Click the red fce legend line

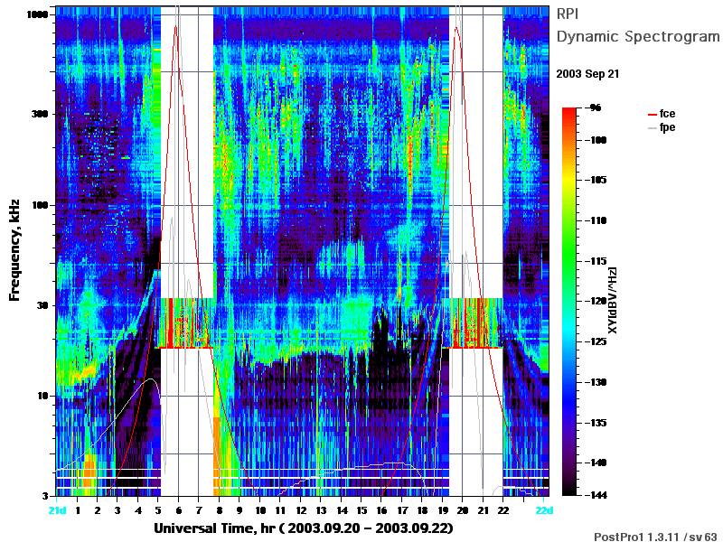point(652,114)
